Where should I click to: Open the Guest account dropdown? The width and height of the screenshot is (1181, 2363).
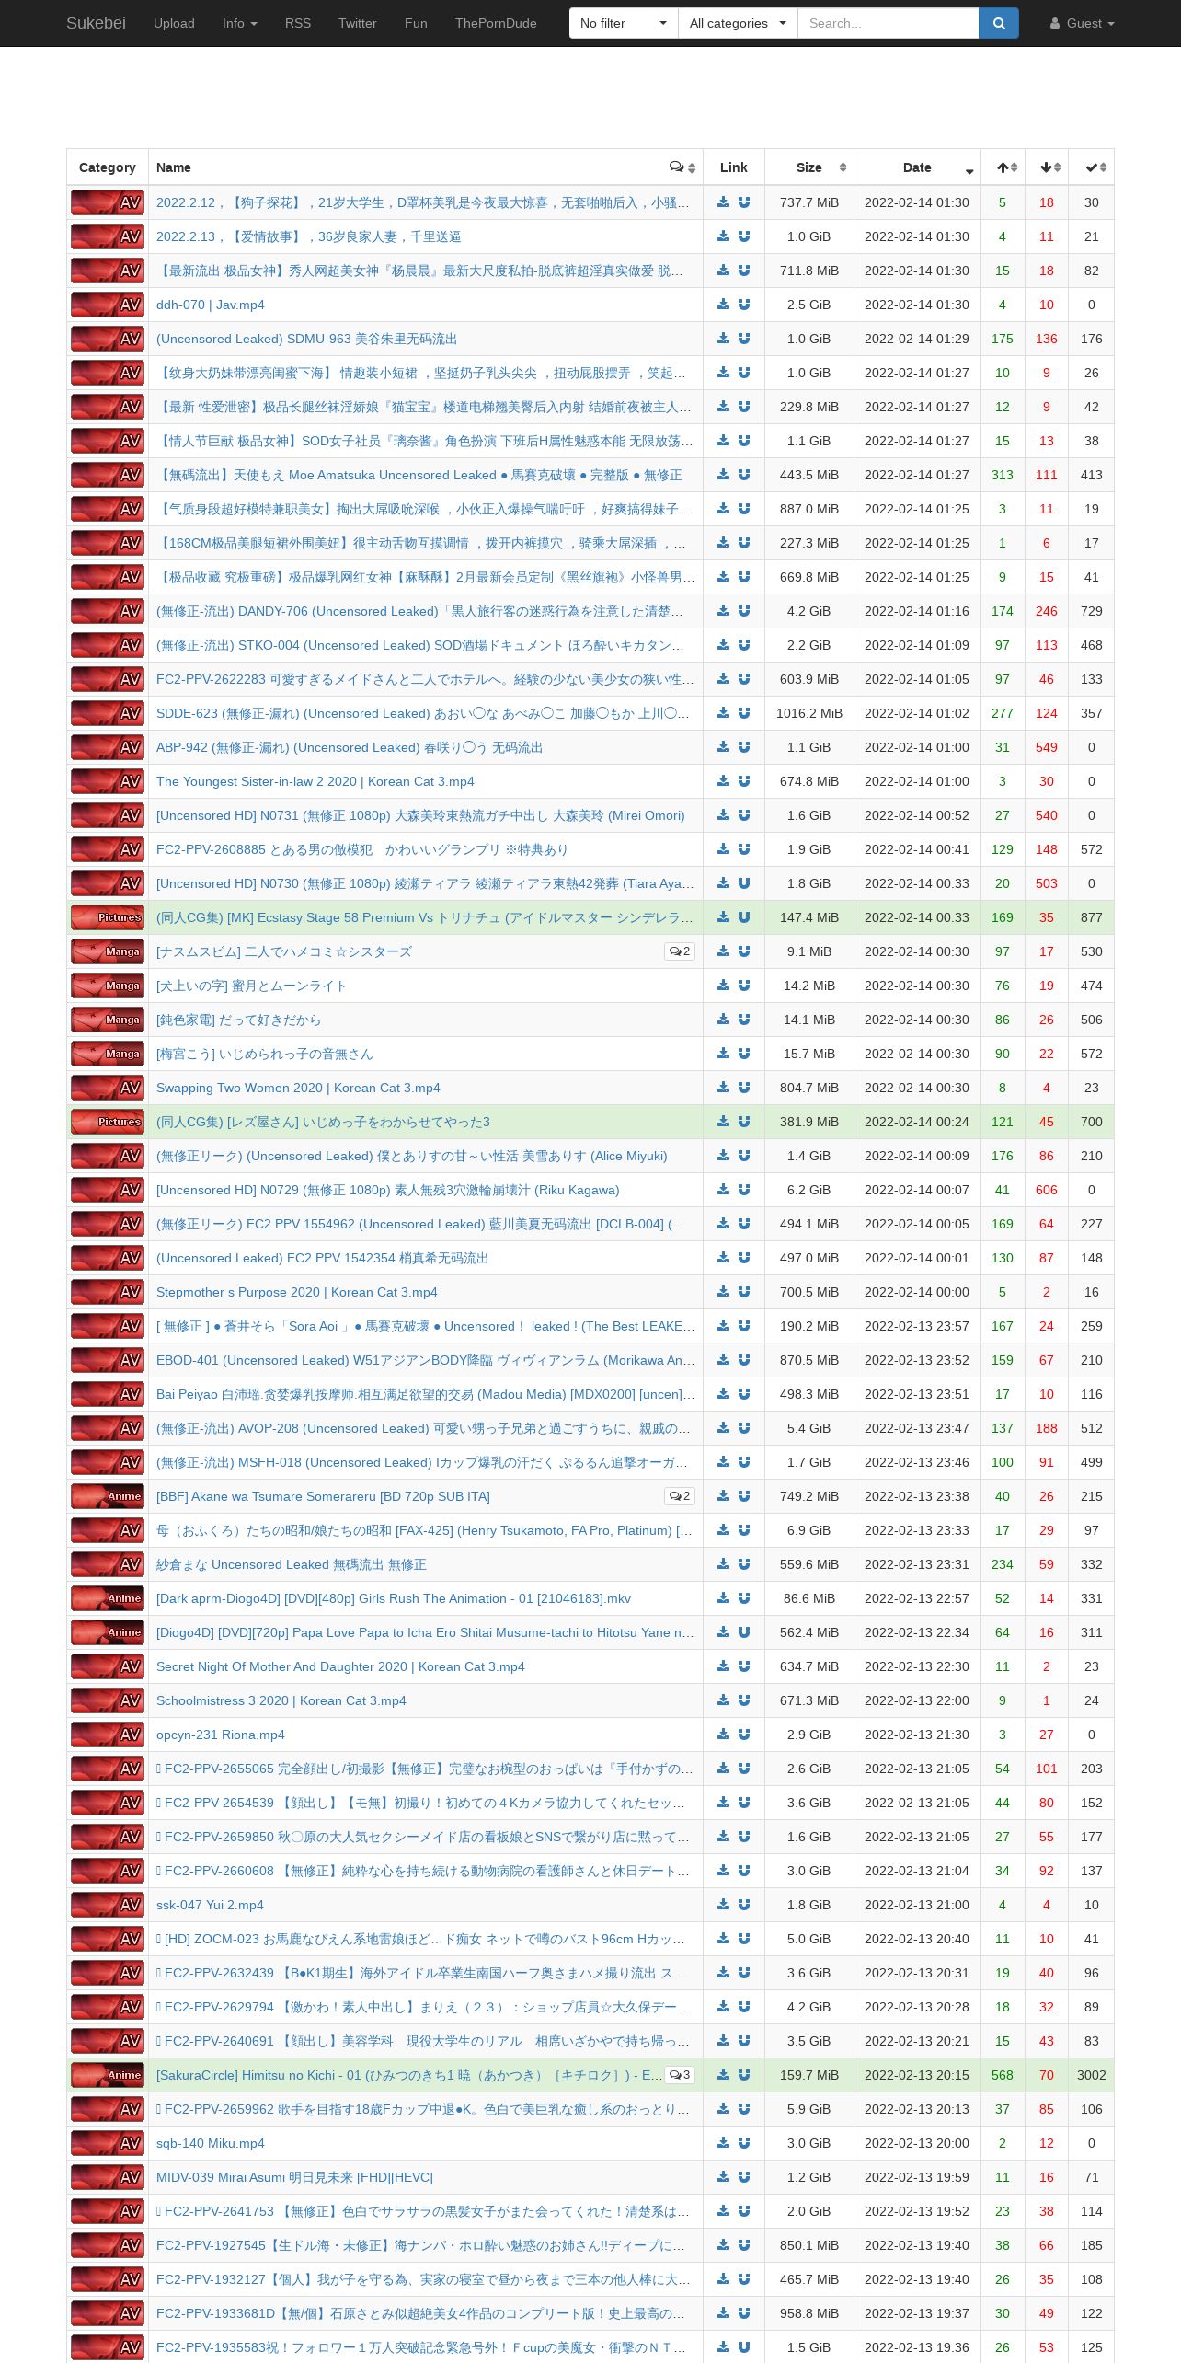tap(1083, 23)
